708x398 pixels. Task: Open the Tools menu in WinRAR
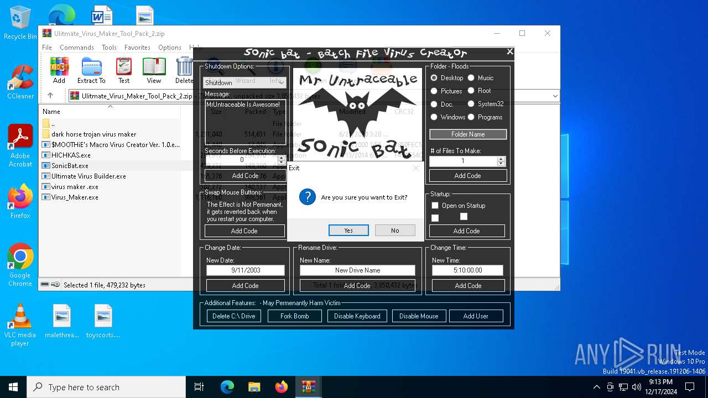coord(109,48)
